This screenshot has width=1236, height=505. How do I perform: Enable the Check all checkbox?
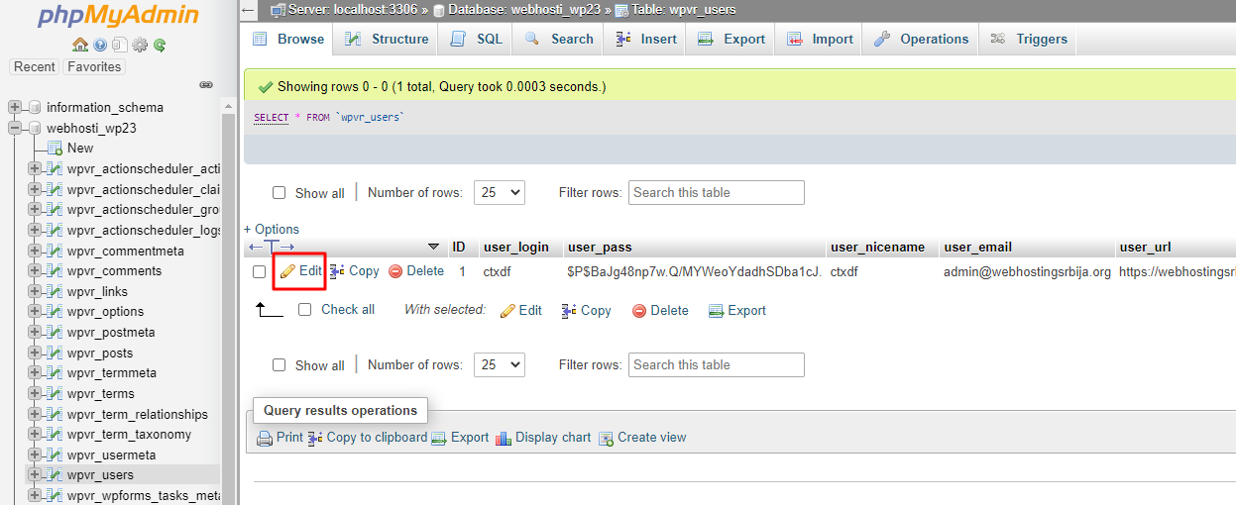pyautogui.click(x=305, y=310)
